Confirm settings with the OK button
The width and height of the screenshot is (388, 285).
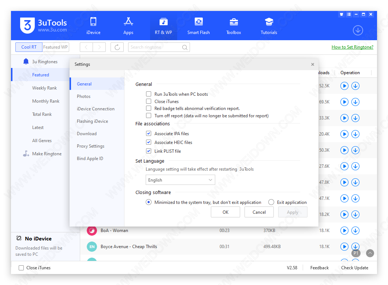(225, 212)
